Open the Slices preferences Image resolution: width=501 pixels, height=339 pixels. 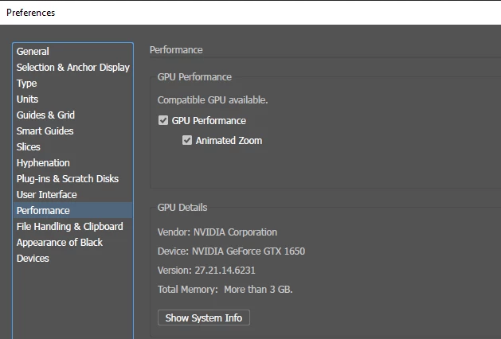tap(29, 147)
